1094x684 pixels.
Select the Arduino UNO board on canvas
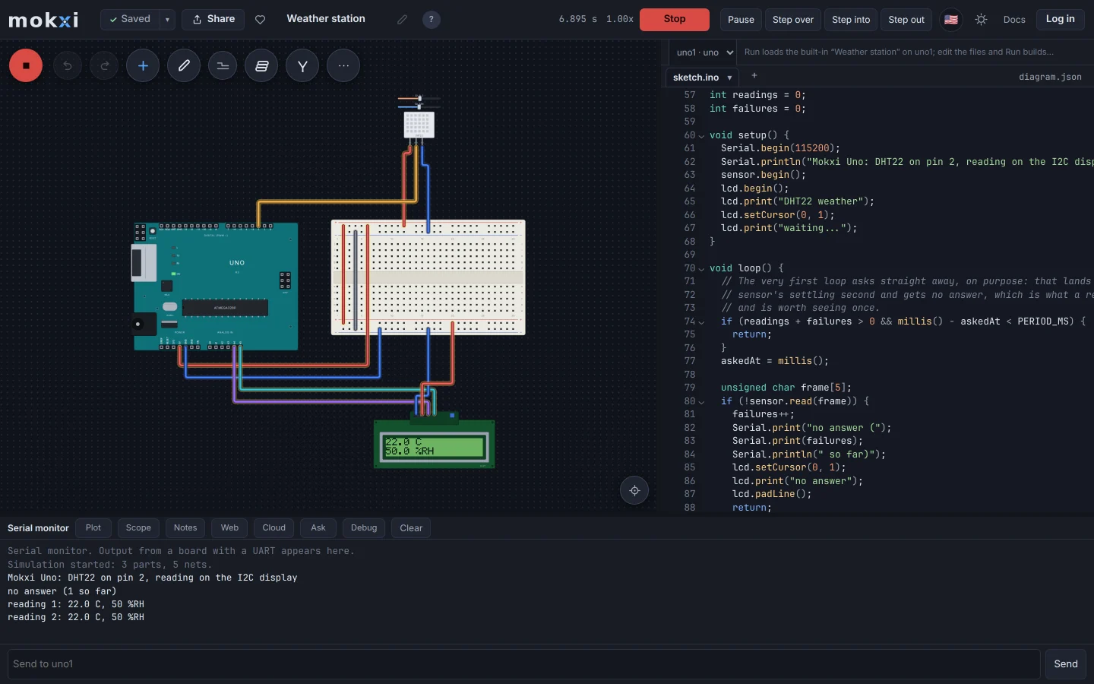[x=216, y=287]
